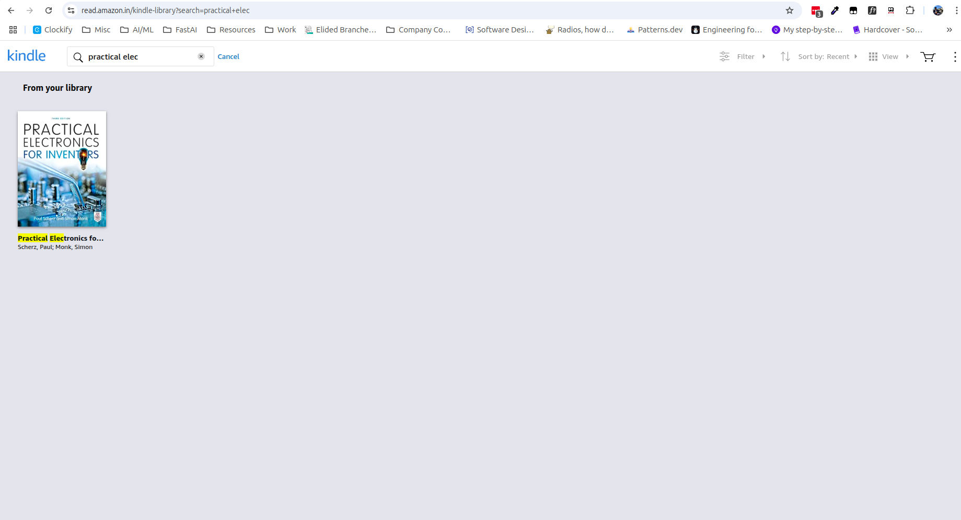The height and width of the screenshot is (520, 961).
Task: Open the browser extensions puzzle icon
Action: coord(910,10)
